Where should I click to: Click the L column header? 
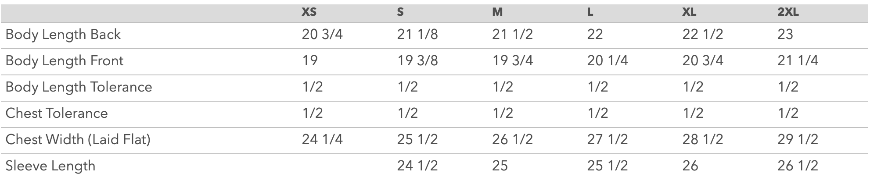pos(590,13)
